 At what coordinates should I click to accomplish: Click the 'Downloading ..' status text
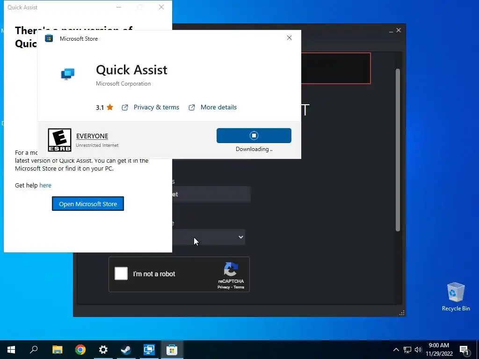(x=254, y=149)
